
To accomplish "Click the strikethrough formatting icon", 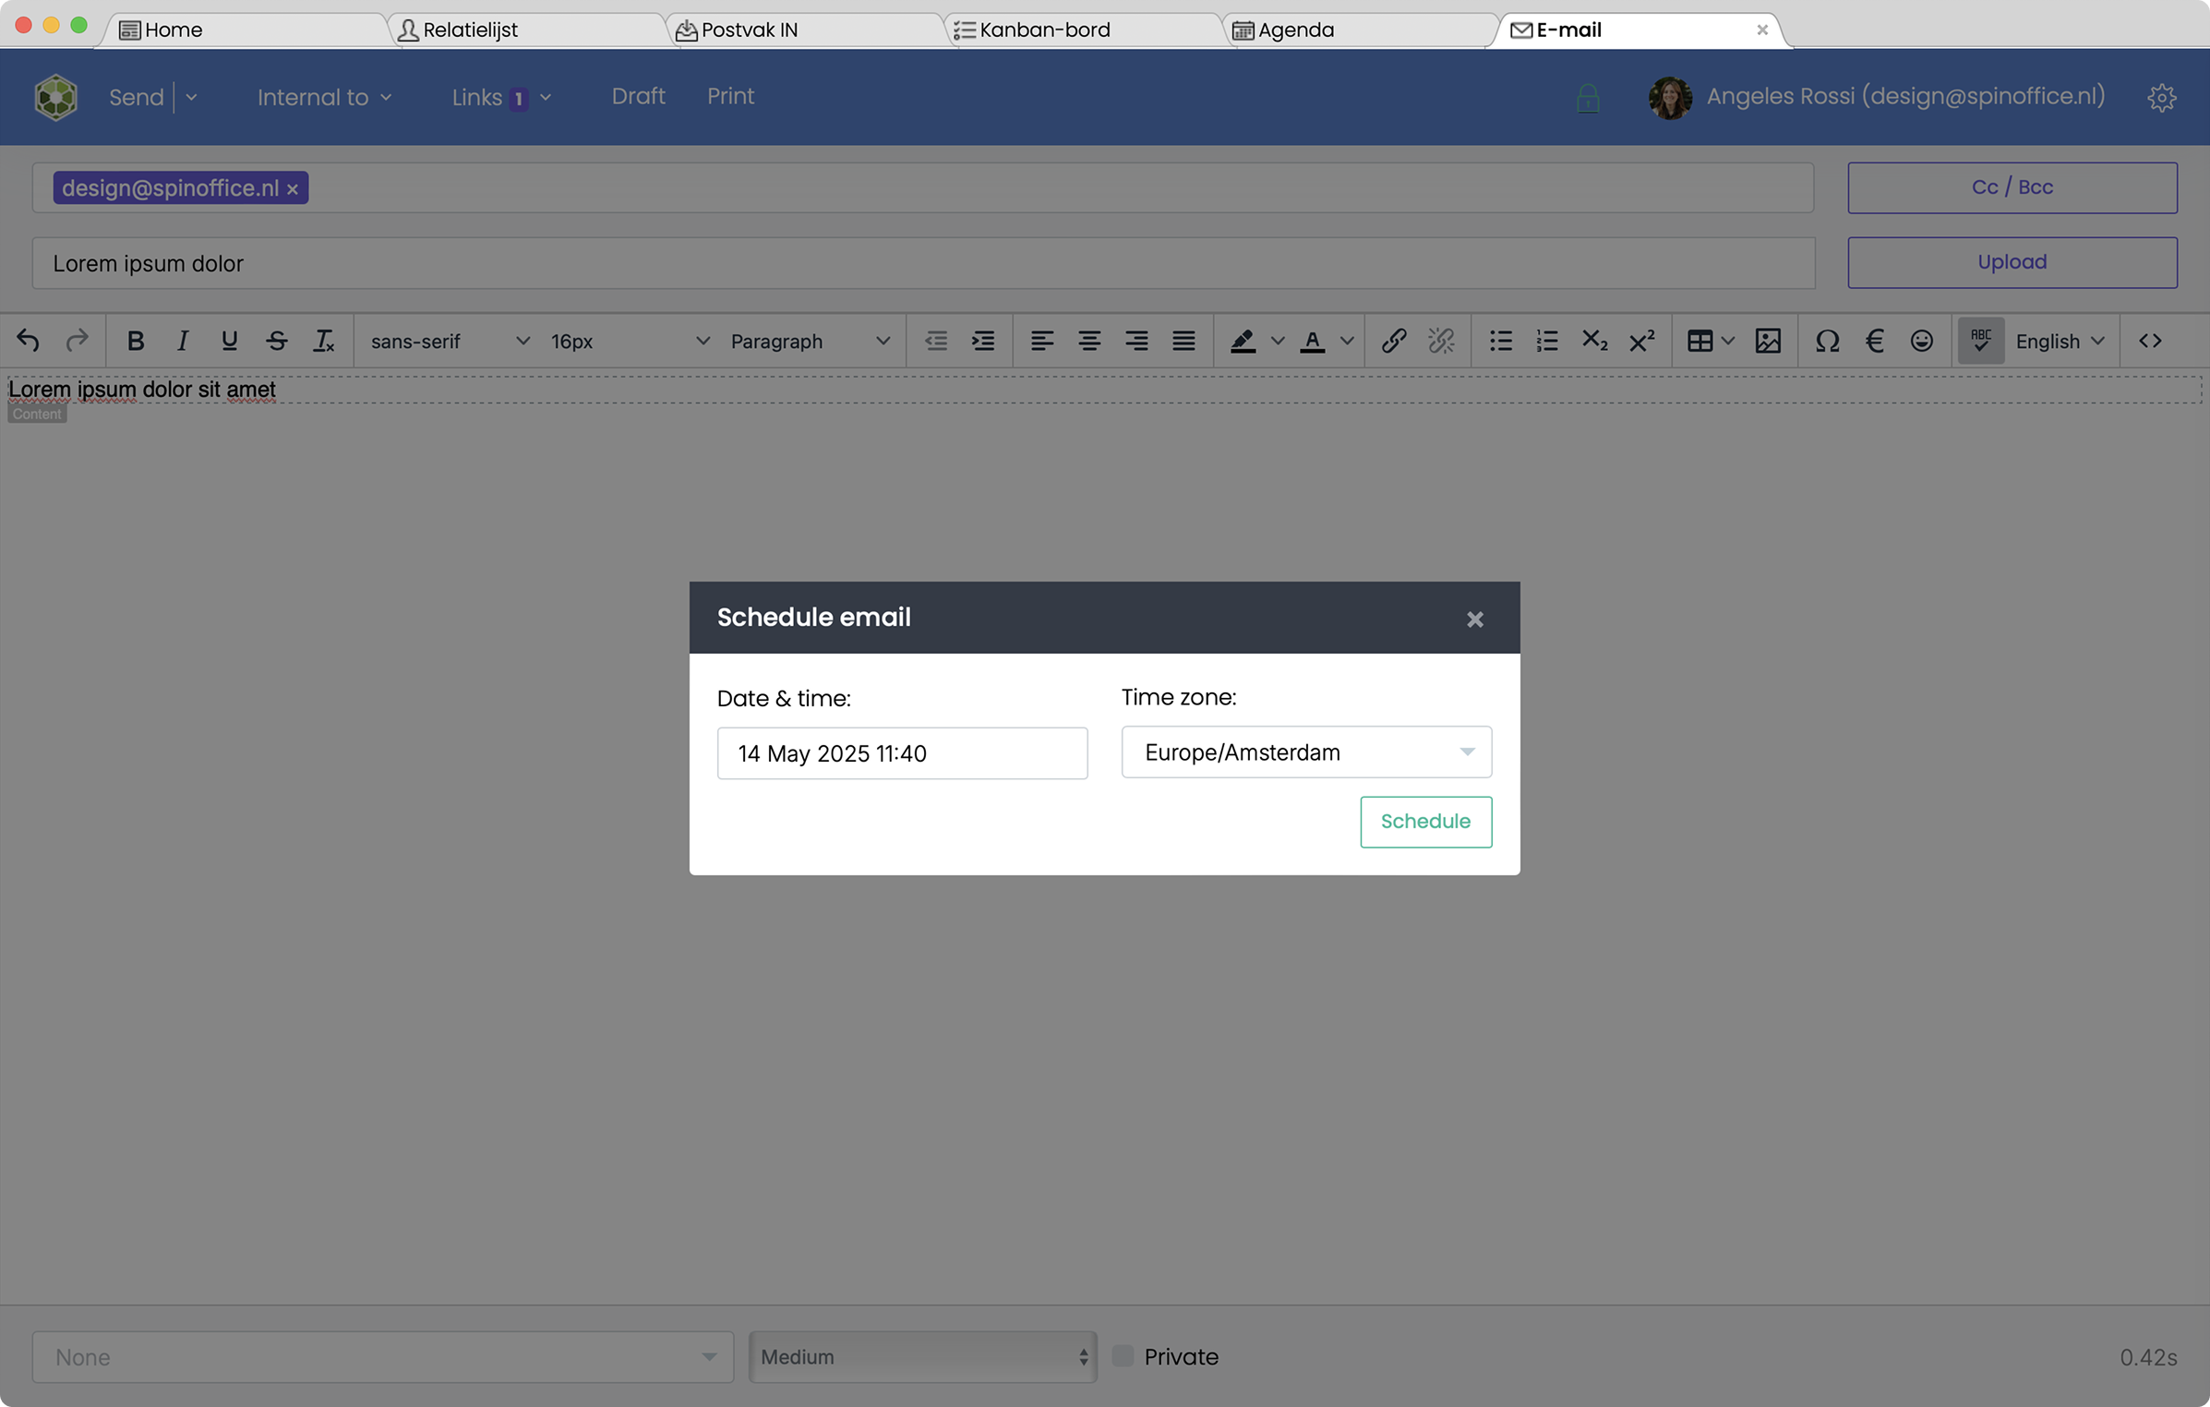I will point(276,341).
